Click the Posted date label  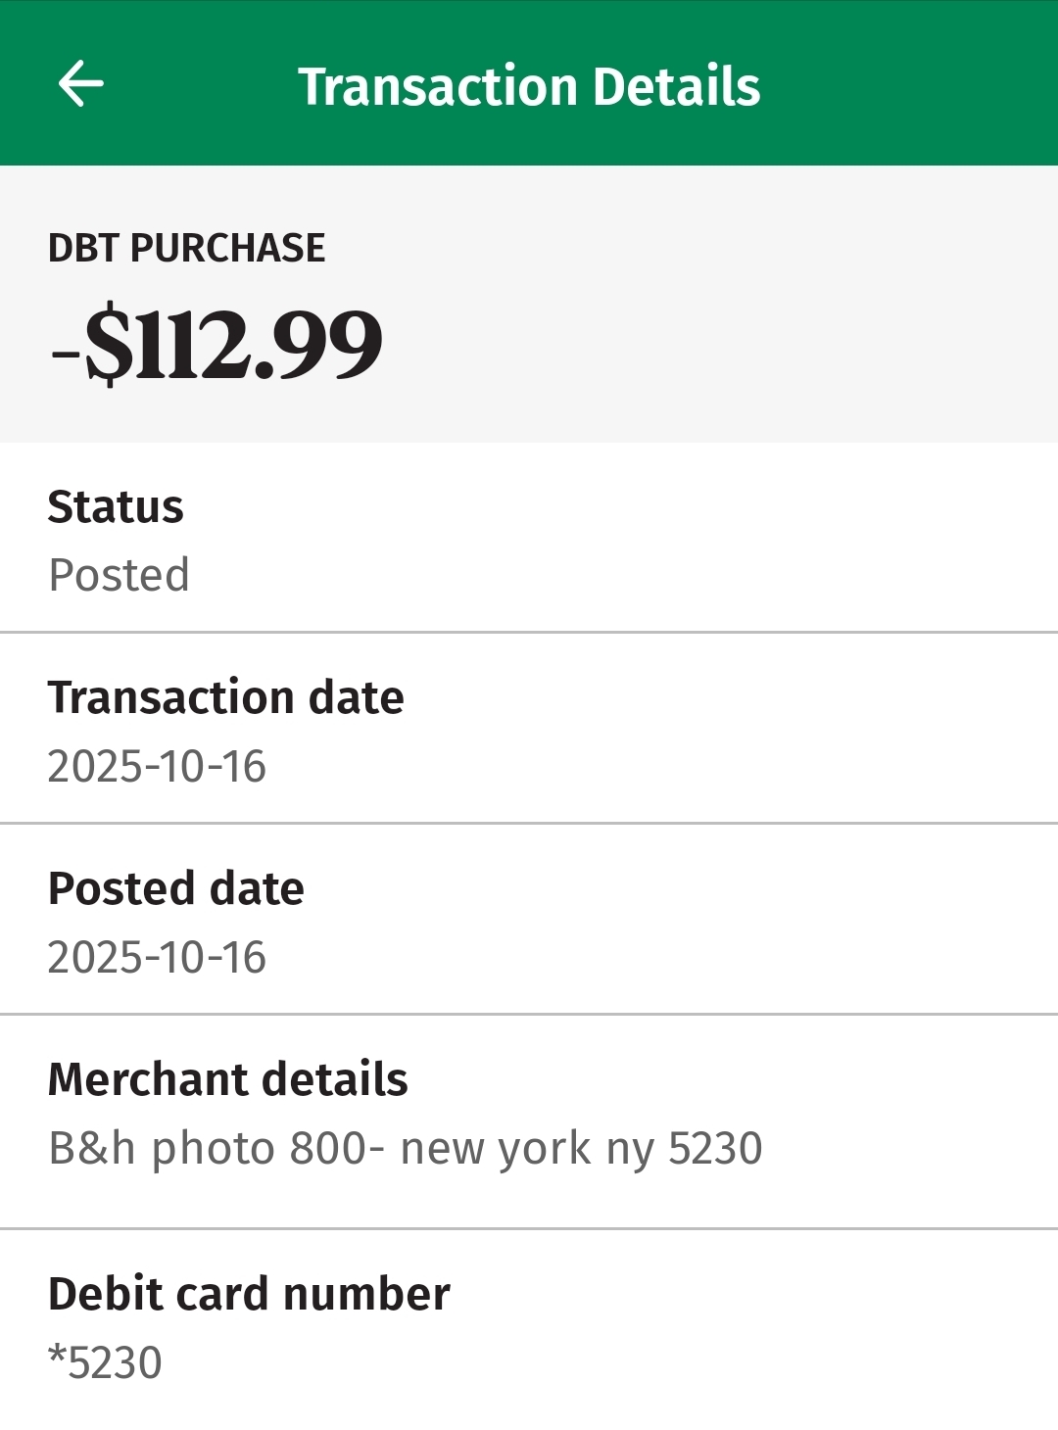pyautogui.click(x=176, y=888)
